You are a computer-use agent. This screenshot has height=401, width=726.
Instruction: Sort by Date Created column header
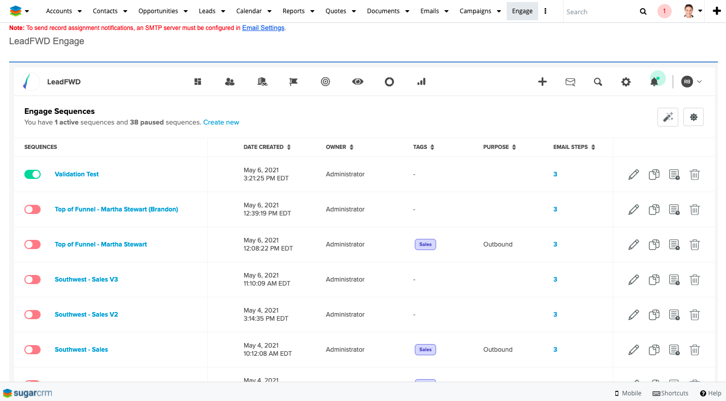click(267, 147)
